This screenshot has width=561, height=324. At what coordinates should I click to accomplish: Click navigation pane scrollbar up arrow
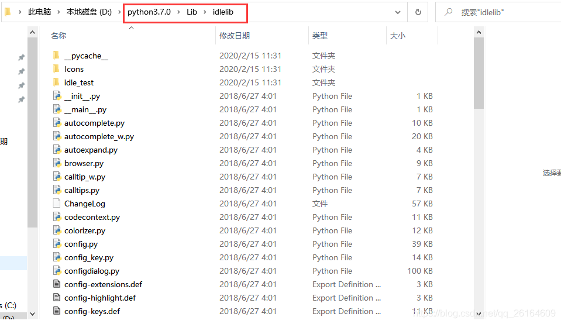point(32,33)
